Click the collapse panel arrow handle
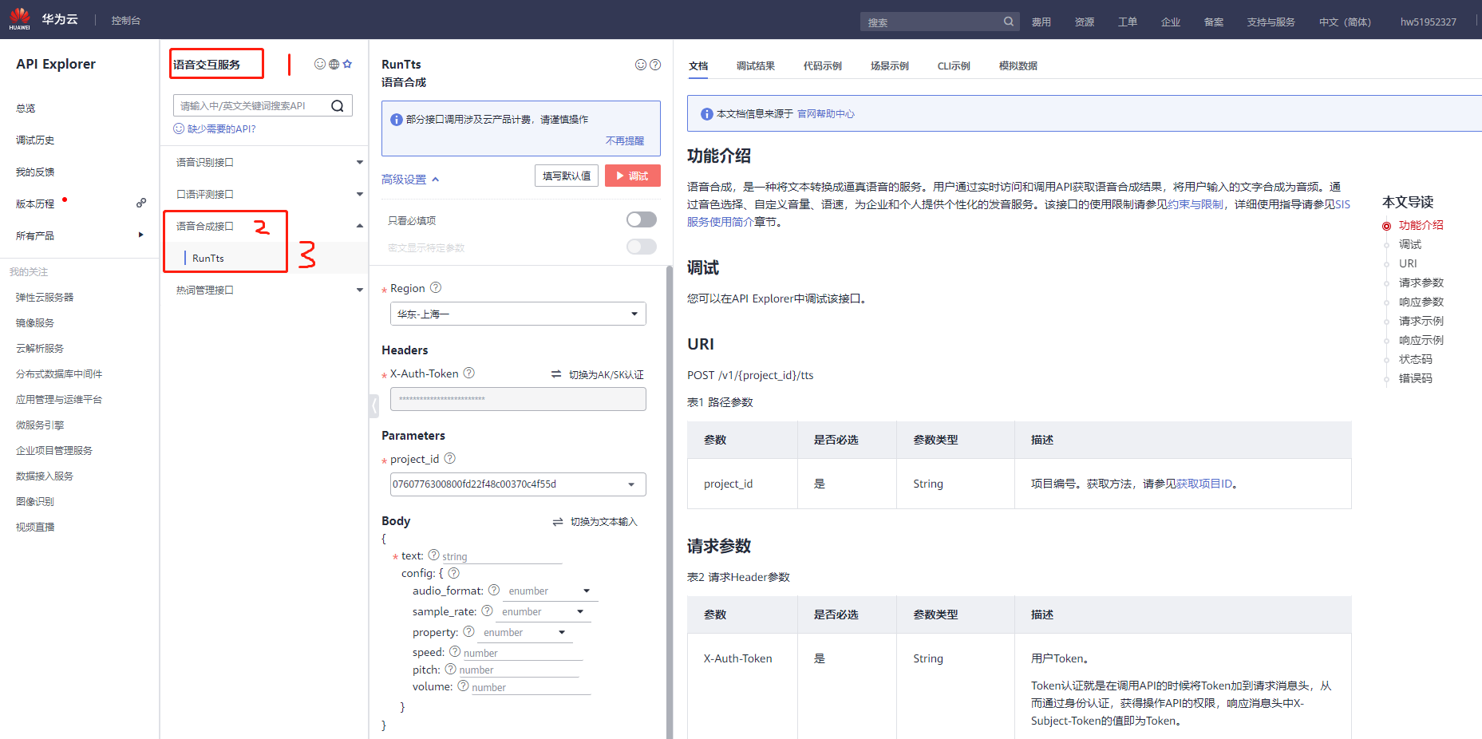 [x=373, y=405]
